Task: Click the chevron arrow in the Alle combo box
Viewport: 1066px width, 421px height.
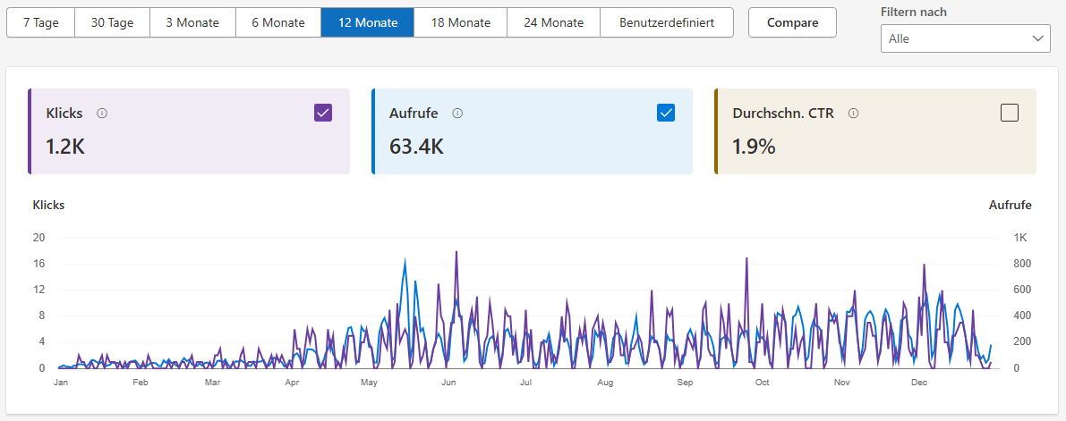Action: point(1038,38)
